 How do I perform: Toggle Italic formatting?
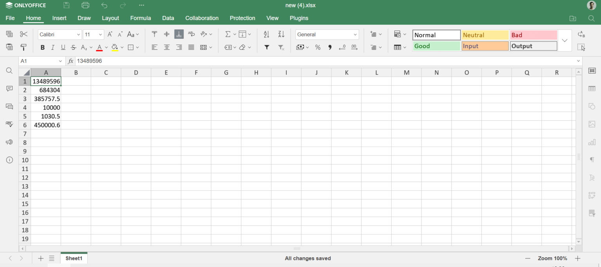coord(53,47)
